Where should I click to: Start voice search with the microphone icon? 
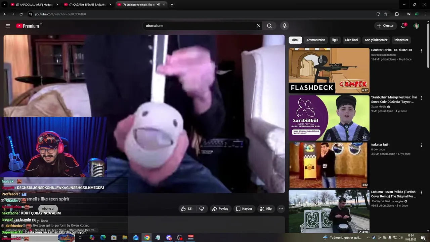(285, 26)
